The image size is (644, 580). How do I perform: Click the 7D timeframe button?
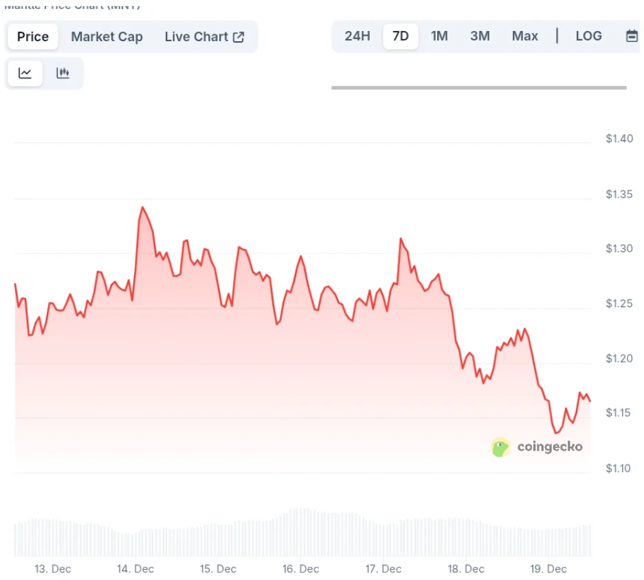[x=399, y=36]
